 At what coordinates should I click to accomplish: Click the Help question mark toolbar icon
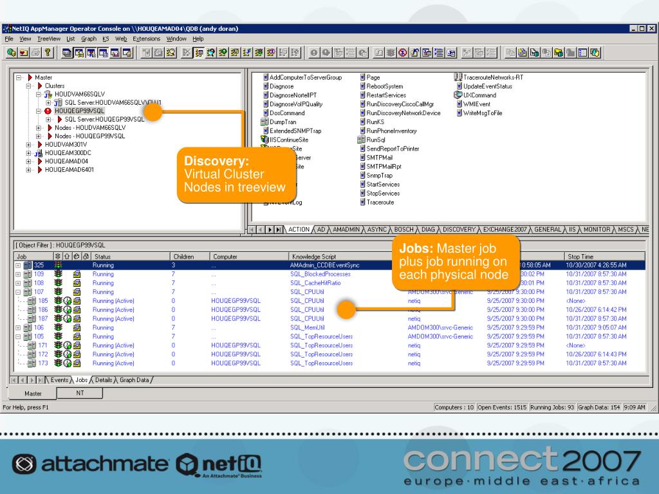(48, 53)
